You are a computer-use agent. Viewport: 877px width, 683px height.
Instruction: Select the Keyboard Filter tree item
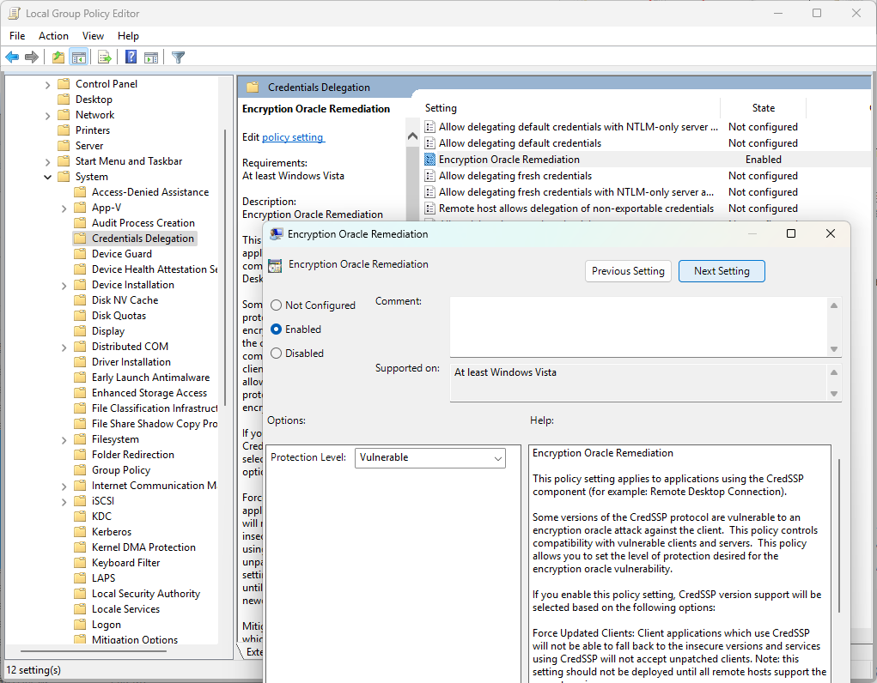(126, 563)
